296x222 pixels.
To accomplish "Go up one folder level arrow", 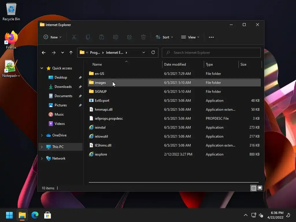I will (71, 53).
